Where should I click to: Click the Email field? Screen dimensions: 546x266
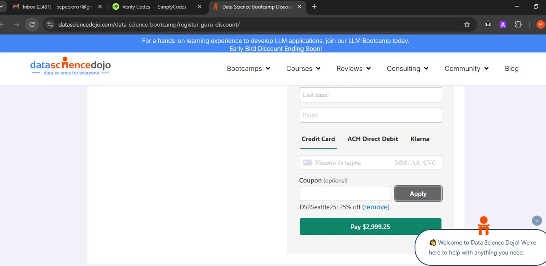point(371,115)
